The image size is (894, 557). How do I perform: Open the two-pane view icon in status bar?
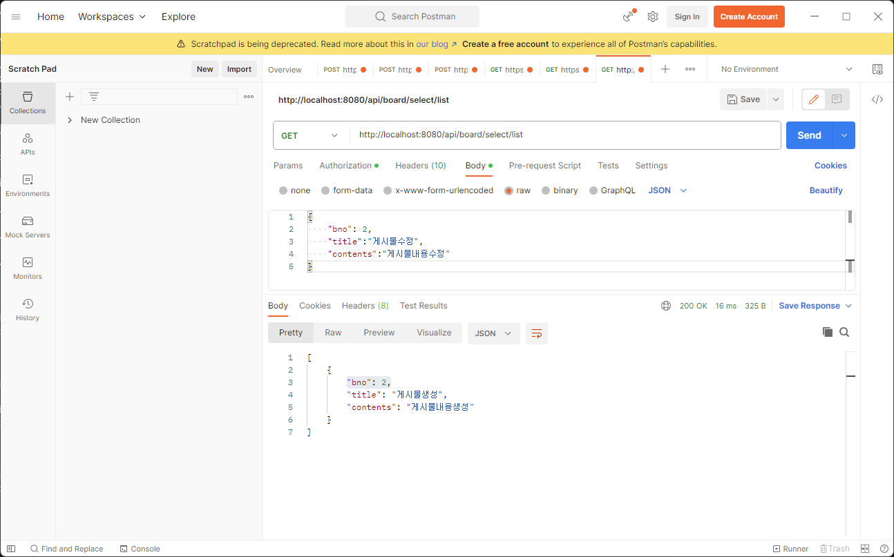(865, 549)
